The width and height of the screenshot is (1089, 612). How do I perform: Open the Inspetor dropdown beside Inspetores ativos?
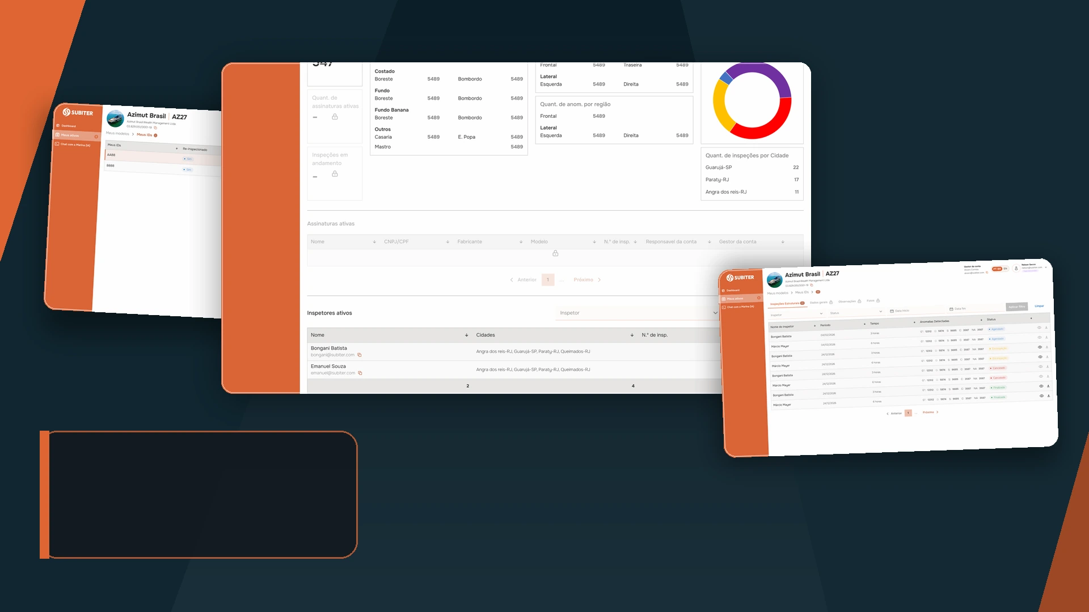coord(638,313)
